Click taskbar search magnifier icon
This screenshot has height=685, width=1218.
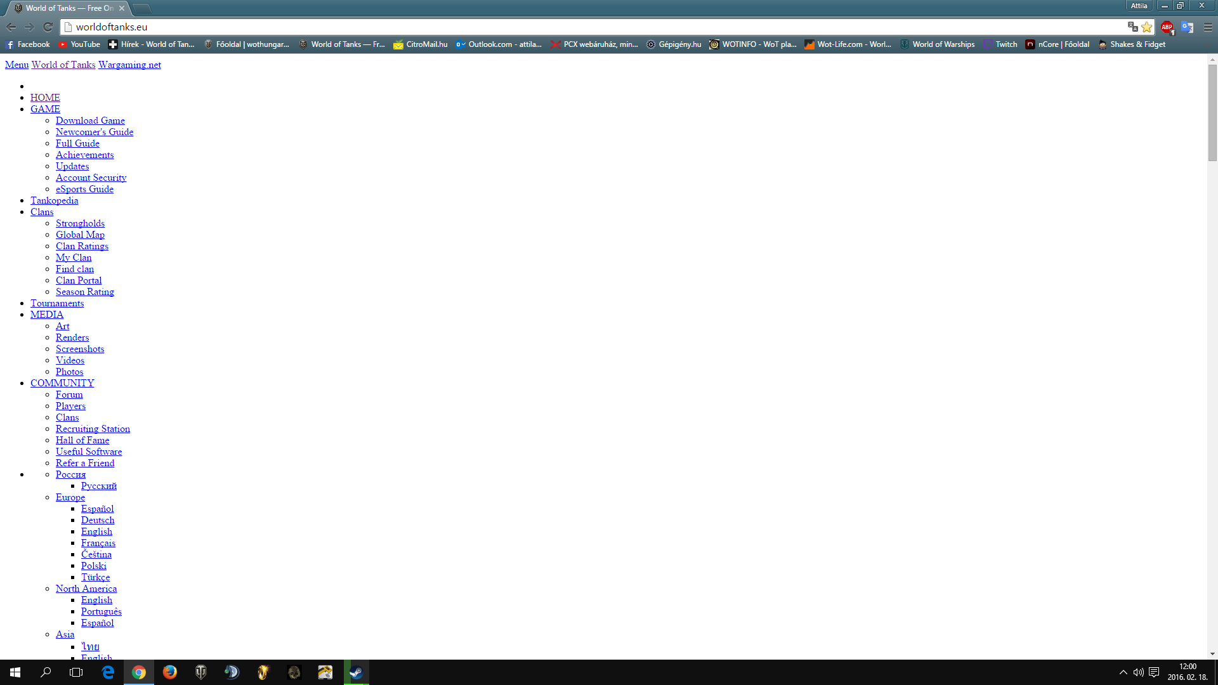[46, 672]
